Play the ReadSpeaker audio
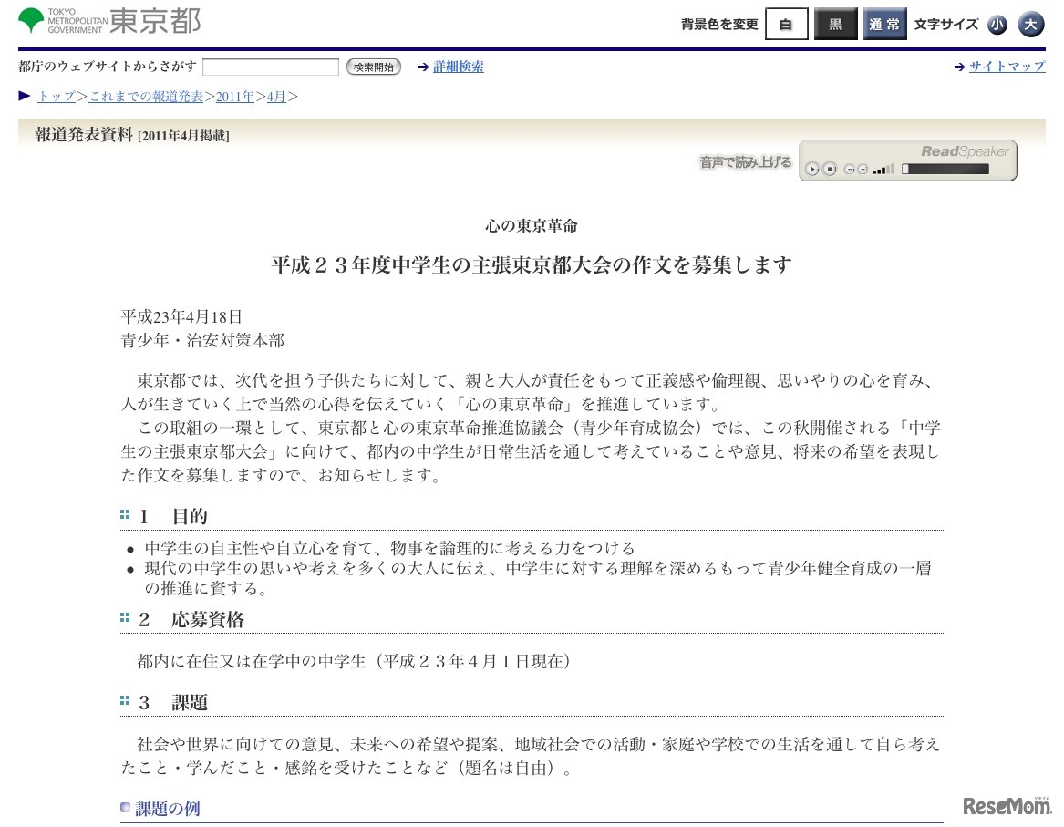The width and height of the screenshot is (1064, 827). (x=811, y=169)
